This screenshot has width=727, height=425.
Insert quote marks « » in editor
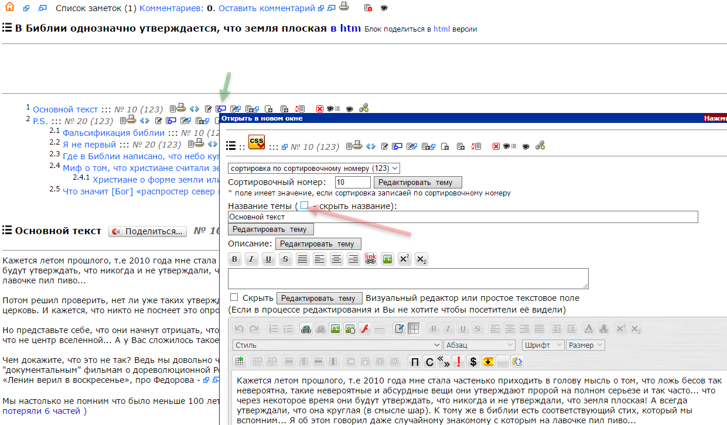(x=443, y=362)
